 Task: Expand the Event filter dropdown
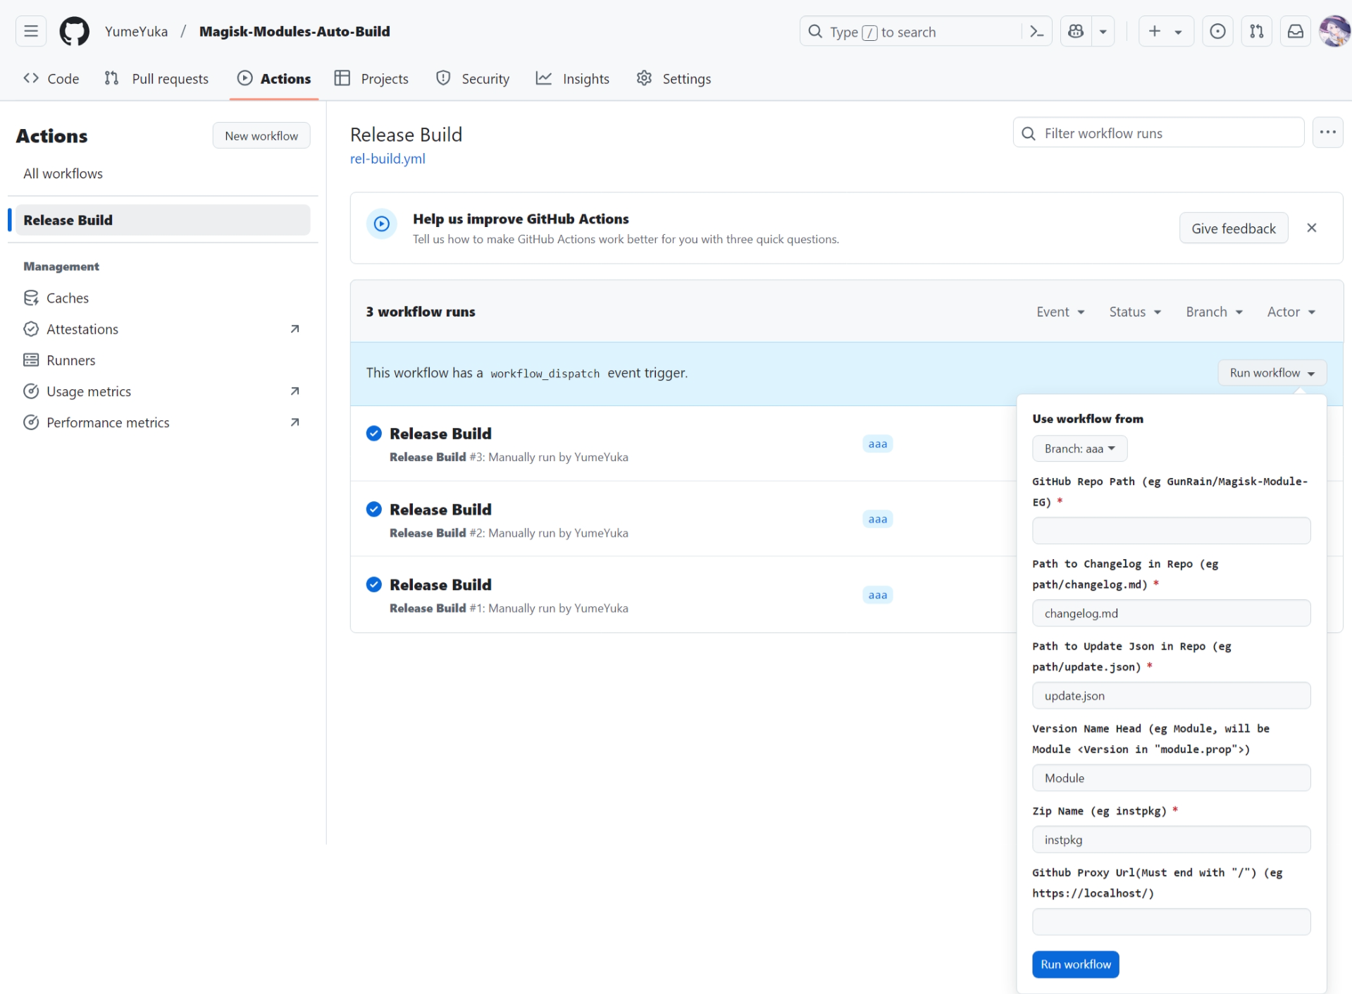(1060, 312)
